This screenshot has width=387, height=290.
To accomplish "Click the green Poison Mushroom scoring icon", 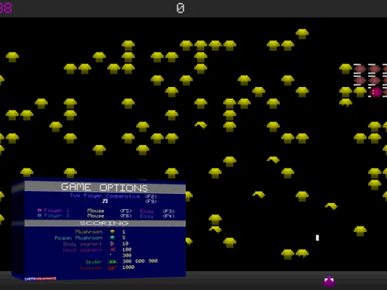I will (x=112, y=237).
